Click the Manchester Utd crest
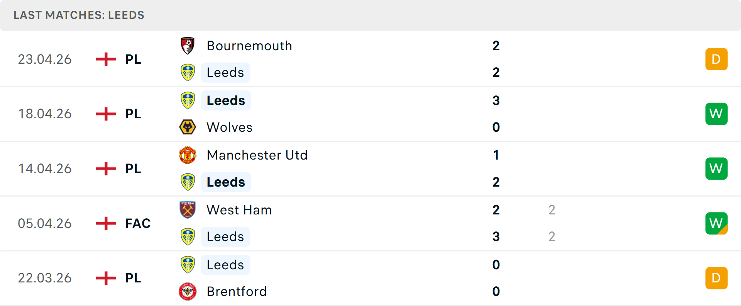This screenshot has height=306, width=741. point(188,155)
